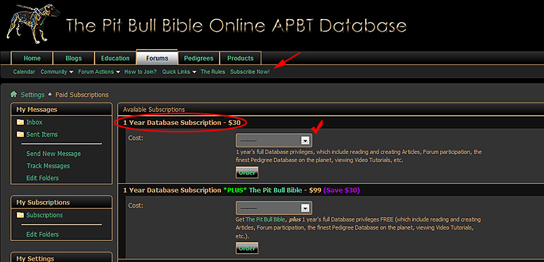This screenshot has height=262, width=544.
Task: Click The Pit Bull Bible link in description
Action: coord(266,219)
